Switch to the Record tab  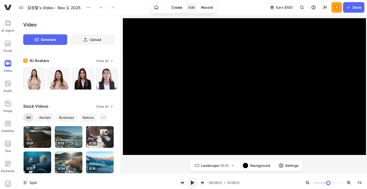tap(207, 7)
